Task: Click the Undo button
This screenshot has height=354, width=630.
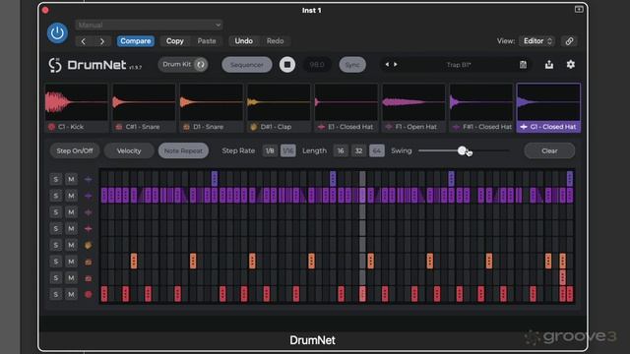Action: (243, 41)
